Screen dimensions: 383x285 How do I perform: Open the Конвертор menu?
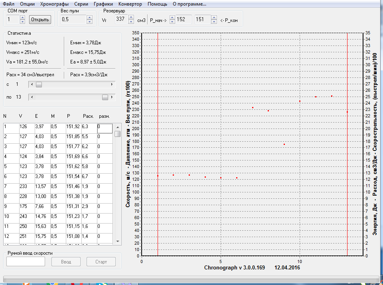pos(130,4)
